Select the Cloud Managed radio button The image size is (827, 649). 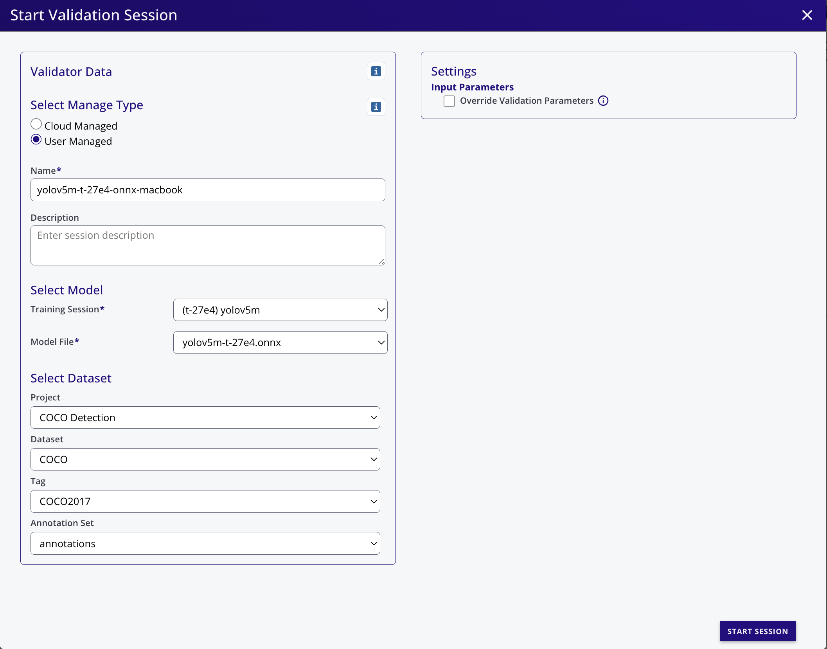[36, 124]
